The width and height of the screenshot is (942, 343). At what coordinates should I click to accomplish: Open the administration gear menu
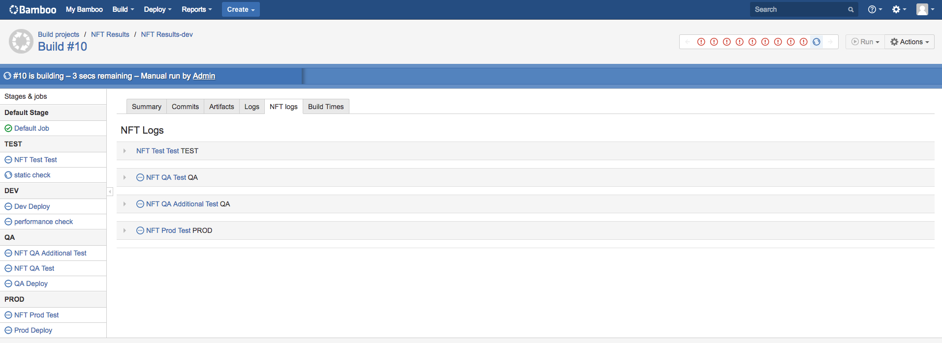pos(899,9)
